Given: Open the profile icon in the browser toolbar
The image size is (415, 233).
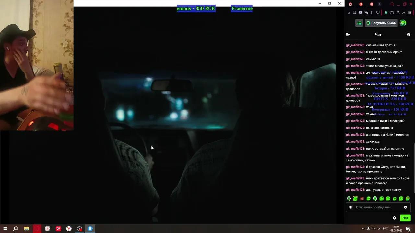Looking at the screenshot, I should click(398, 13).
